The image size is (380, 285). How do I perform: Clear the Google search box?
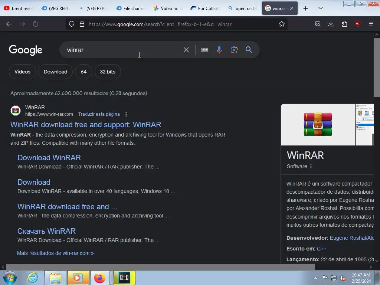coord(186,50)
